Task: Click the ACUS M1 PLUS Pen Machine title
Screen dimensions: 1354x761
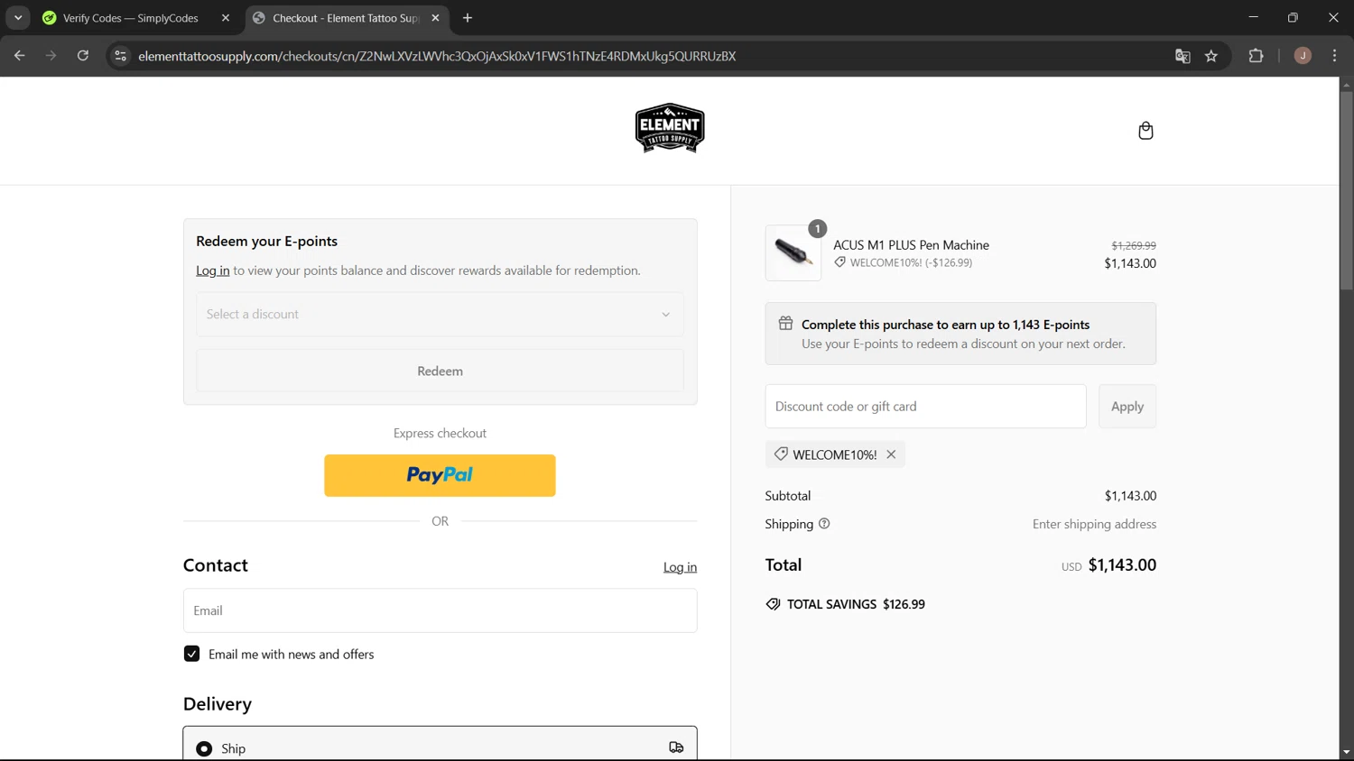Action: click(x=911, y=245)
